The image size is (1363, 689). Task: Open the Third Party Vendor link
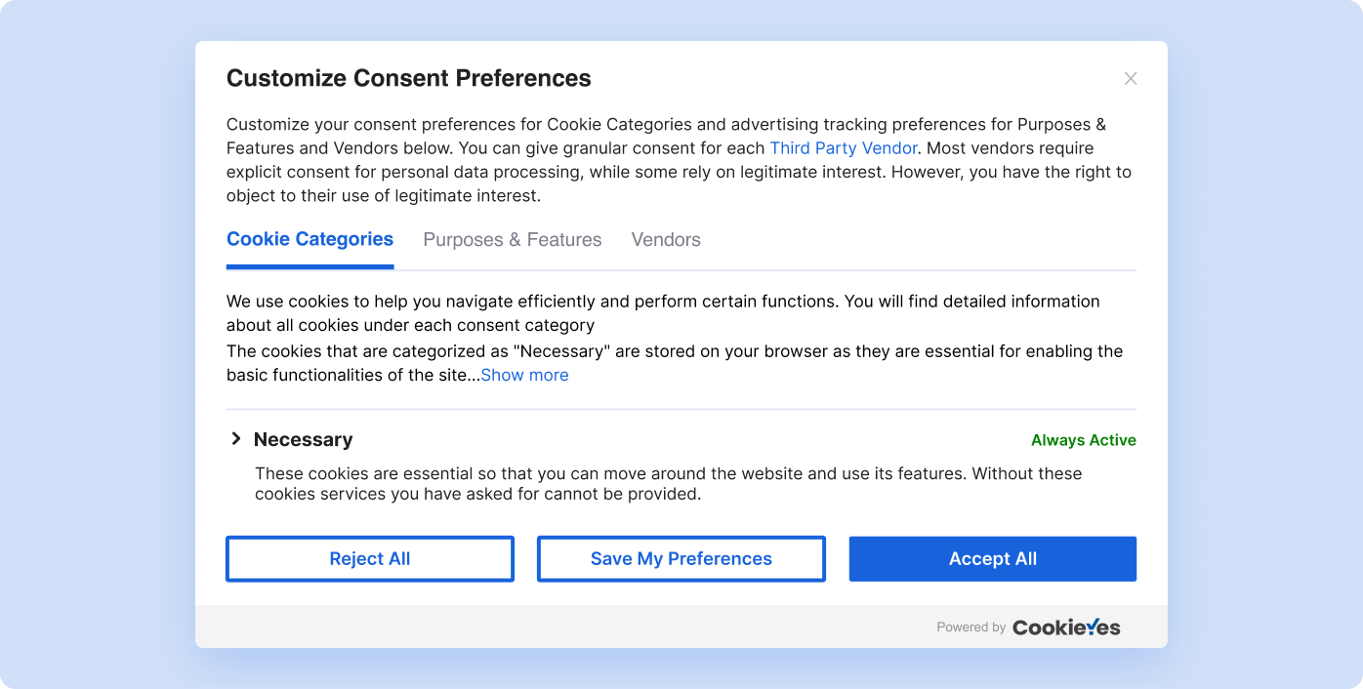click(x=844, y=148)
